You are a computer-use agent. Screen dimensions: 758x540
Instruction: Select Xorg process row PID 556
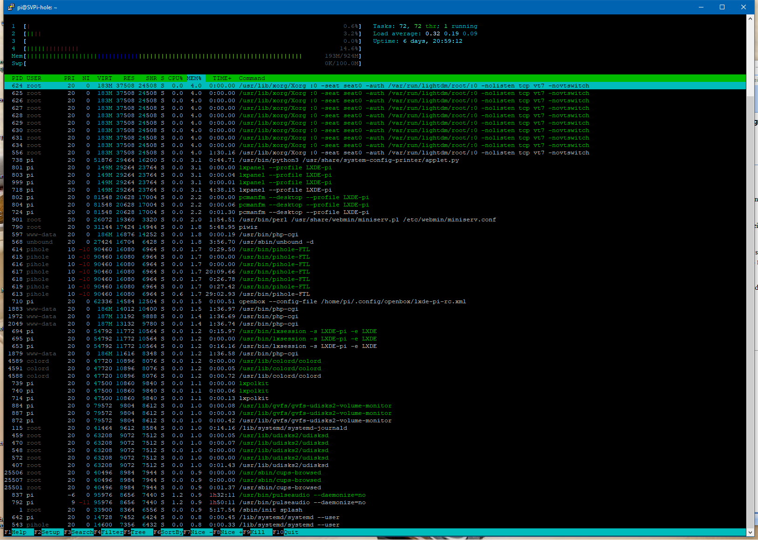pyautogui.click(x=375, y=153)
